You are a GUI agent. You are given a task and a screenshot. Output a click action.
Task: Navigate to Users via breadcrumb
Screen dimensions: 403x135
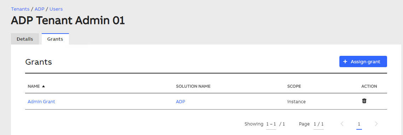click(56, 9)
